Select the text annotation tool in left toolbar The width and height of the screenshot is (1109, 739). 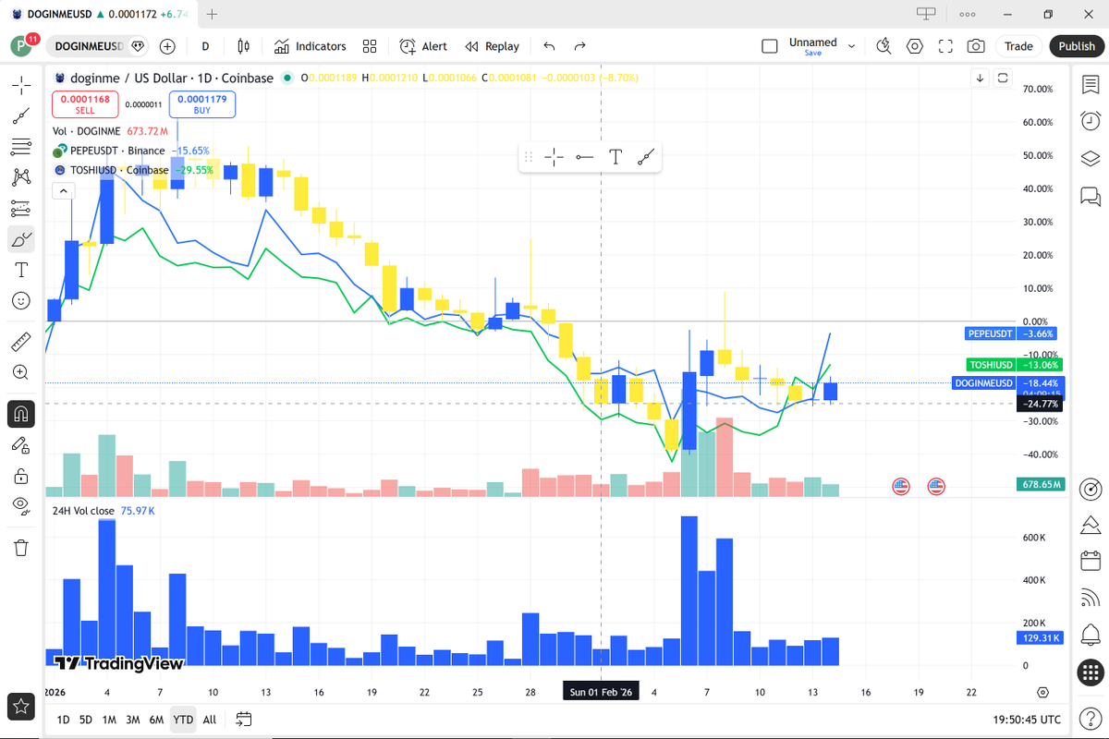[20, 270]
